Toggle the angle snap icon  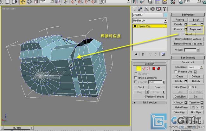(x=80, y=2)
